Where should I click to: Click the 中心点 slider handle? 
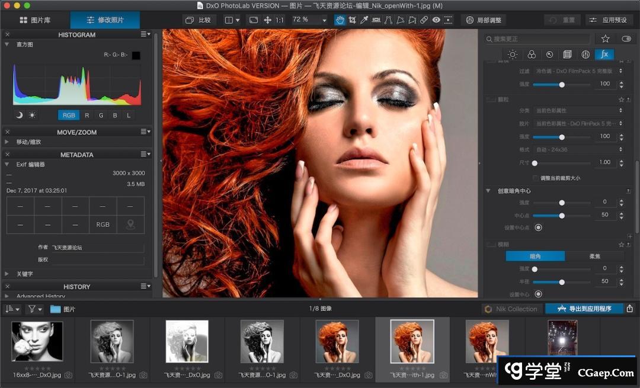coord(562,216)
